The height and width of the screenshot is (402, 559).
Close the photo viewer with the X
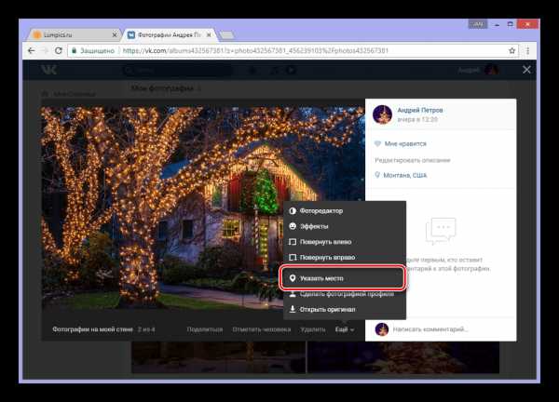coord(526,70)
